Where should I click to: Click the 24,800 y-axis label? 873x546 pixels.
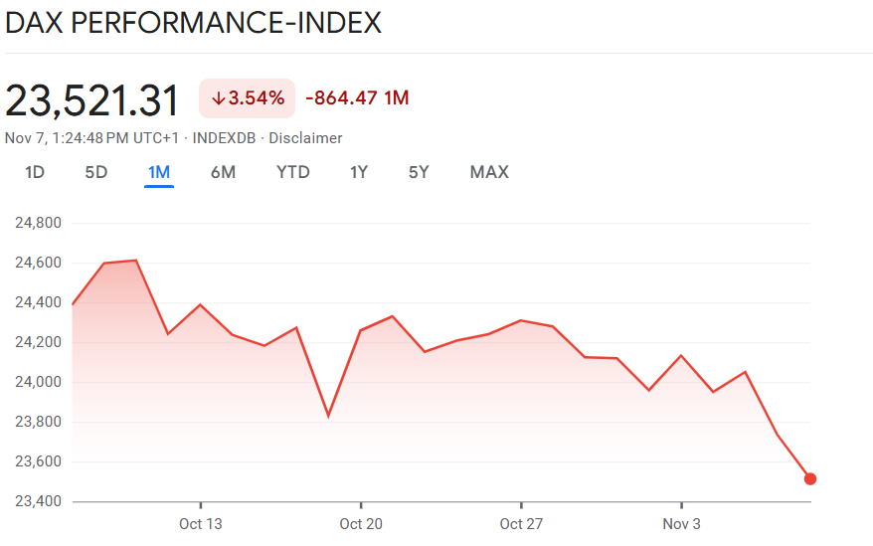[38, 223]
